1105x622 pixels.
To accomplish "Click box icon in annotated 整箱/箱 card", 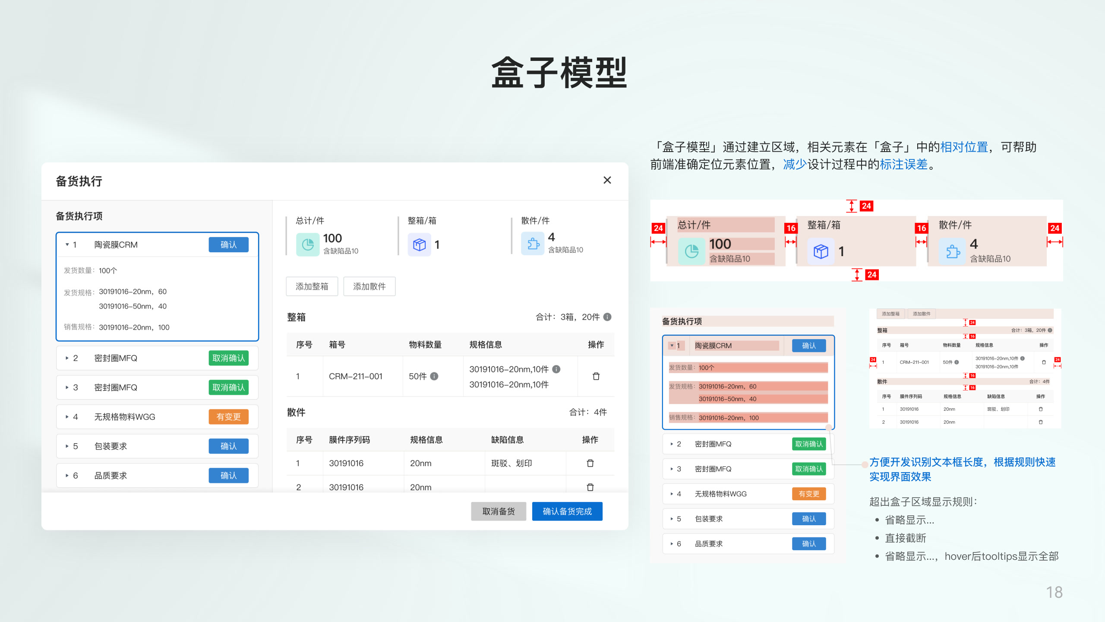I will [x=821, y=251].
